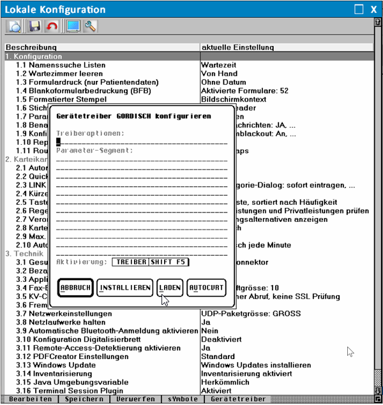Click the wrench tools icon
383x405 pixels.
[x=90, y=26]
